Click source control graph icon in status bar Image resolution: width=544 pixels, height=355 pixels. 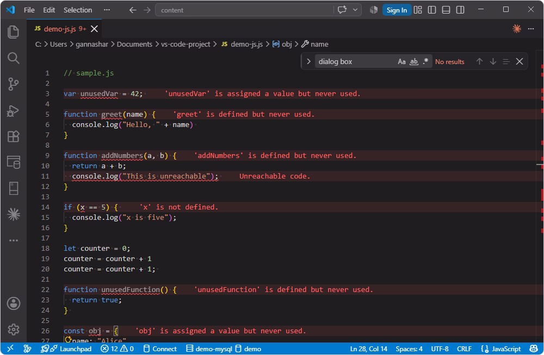pyautogui.click(x=27, y=348)
